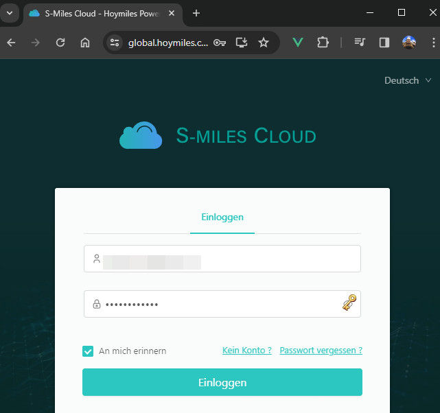Open the Chrome three-dot menu
Screen dimensions: 440x413
[433, 43]
